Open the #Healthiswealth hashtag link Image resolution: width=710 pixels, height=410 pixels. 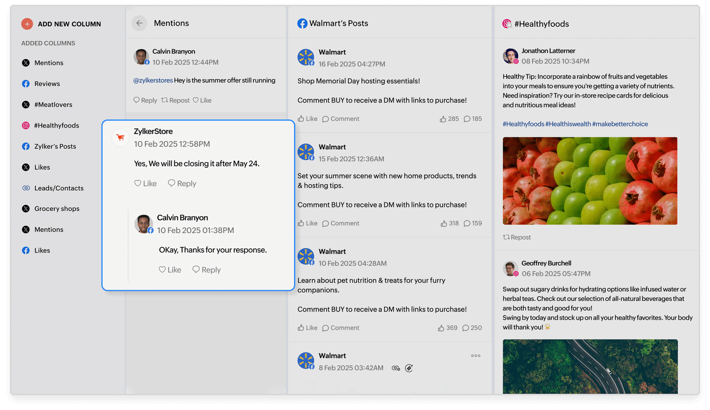tap(568, 124)
